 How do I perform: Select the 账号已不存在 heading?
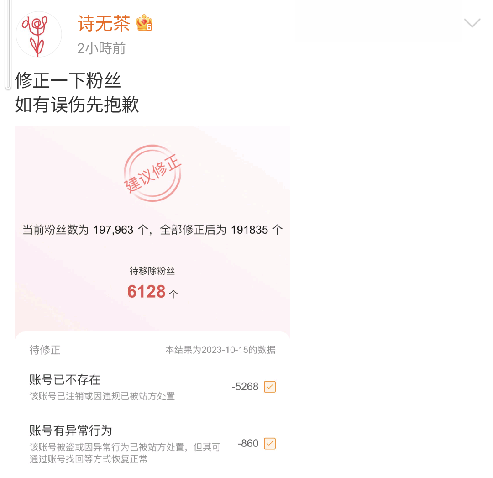[65, 380]
